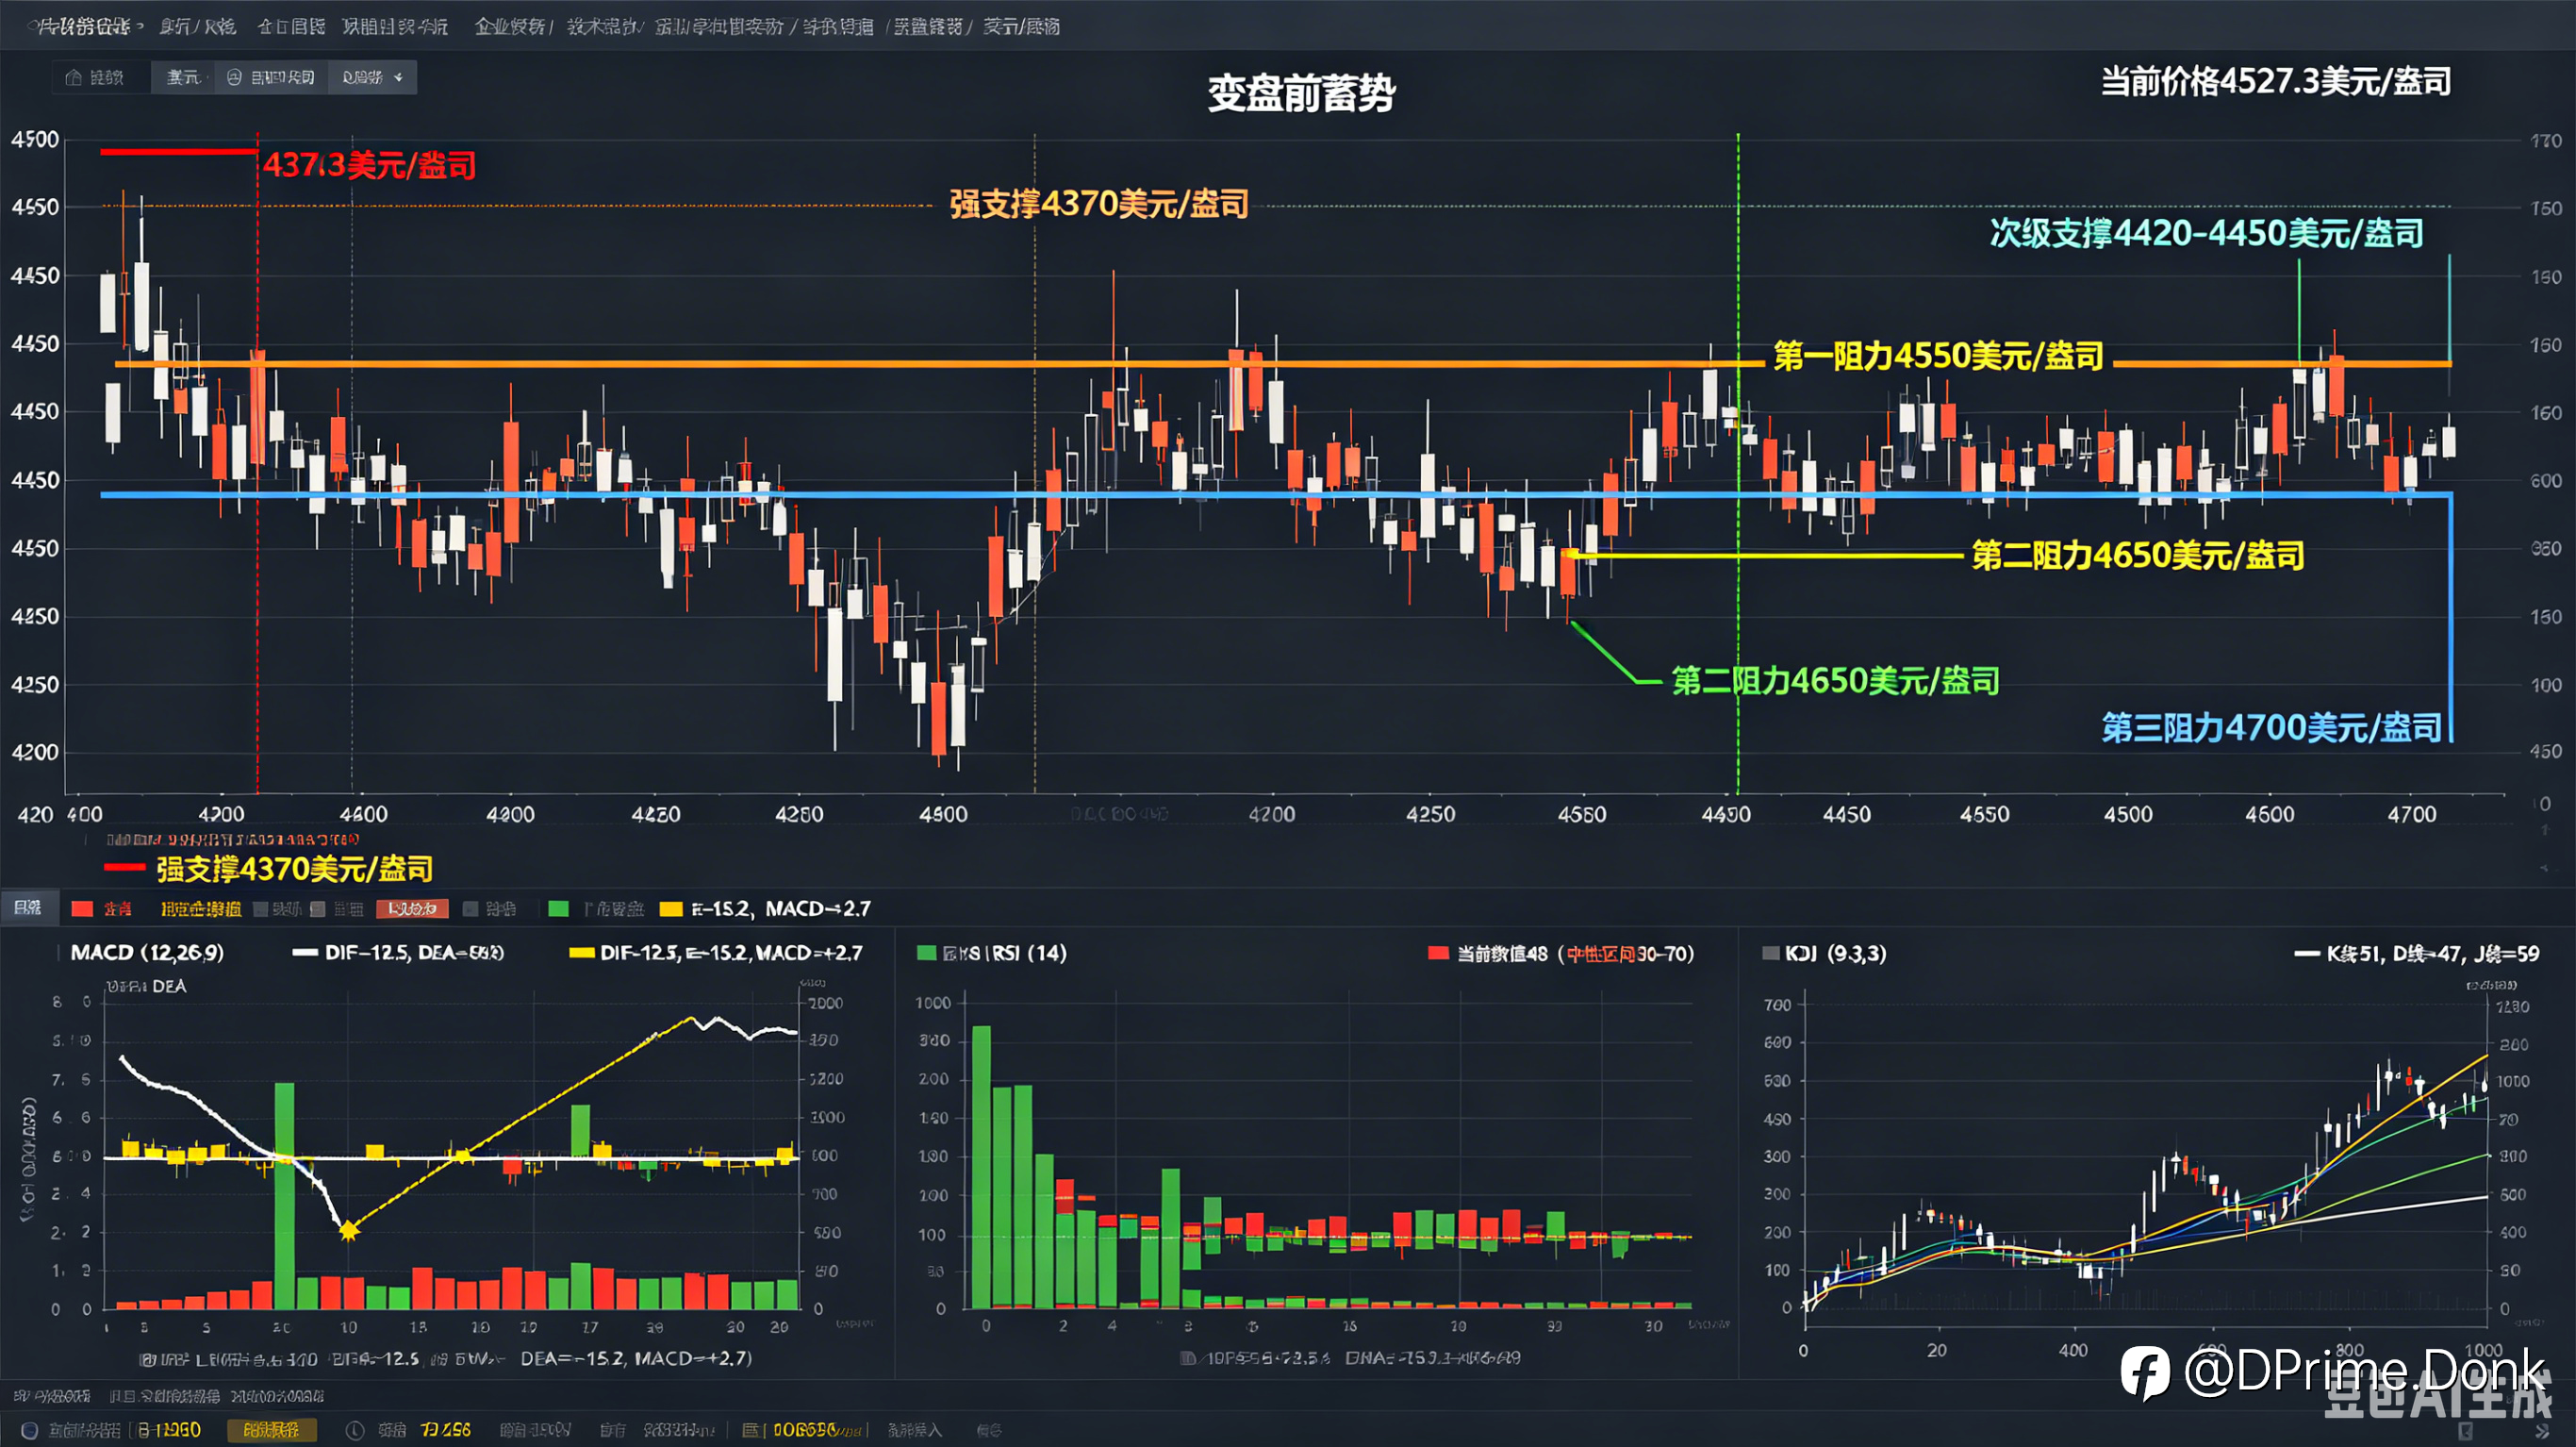
Task: Select the green 第二阻力4650美元/盎司 annotation
Action: click(x=1836, y=680)
